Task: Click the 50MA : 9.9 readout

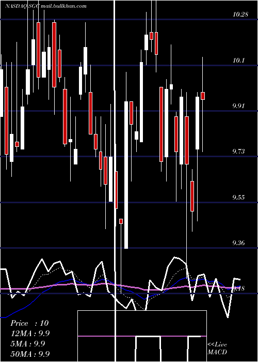Action: (x=30, y=354)
